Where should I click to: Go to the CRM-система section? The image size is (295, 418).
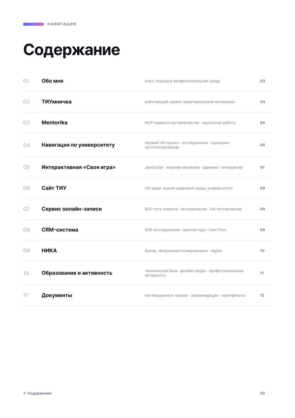[x=147, y=230]
